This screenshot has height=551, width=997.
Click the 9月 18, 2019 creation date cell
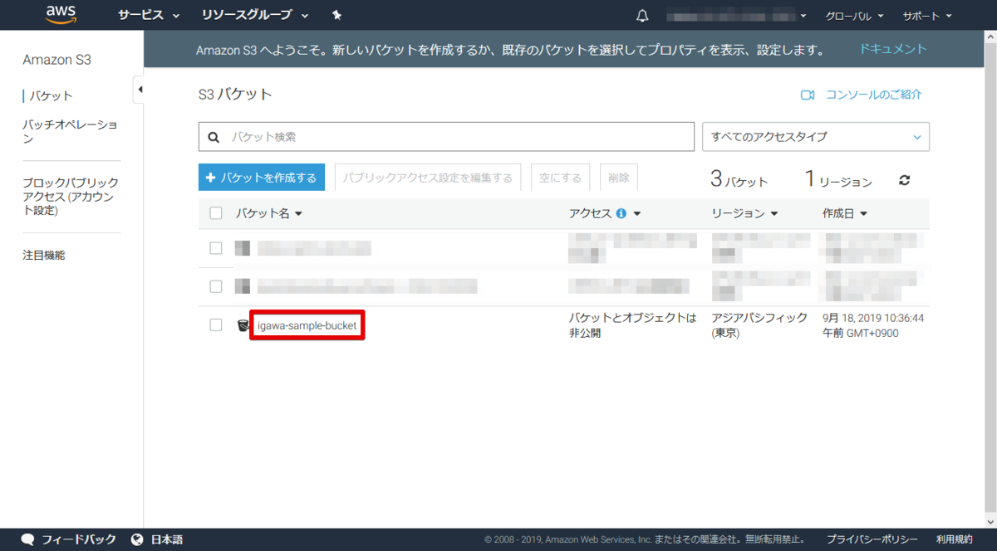pyautogui.click(x=873, y=325)
